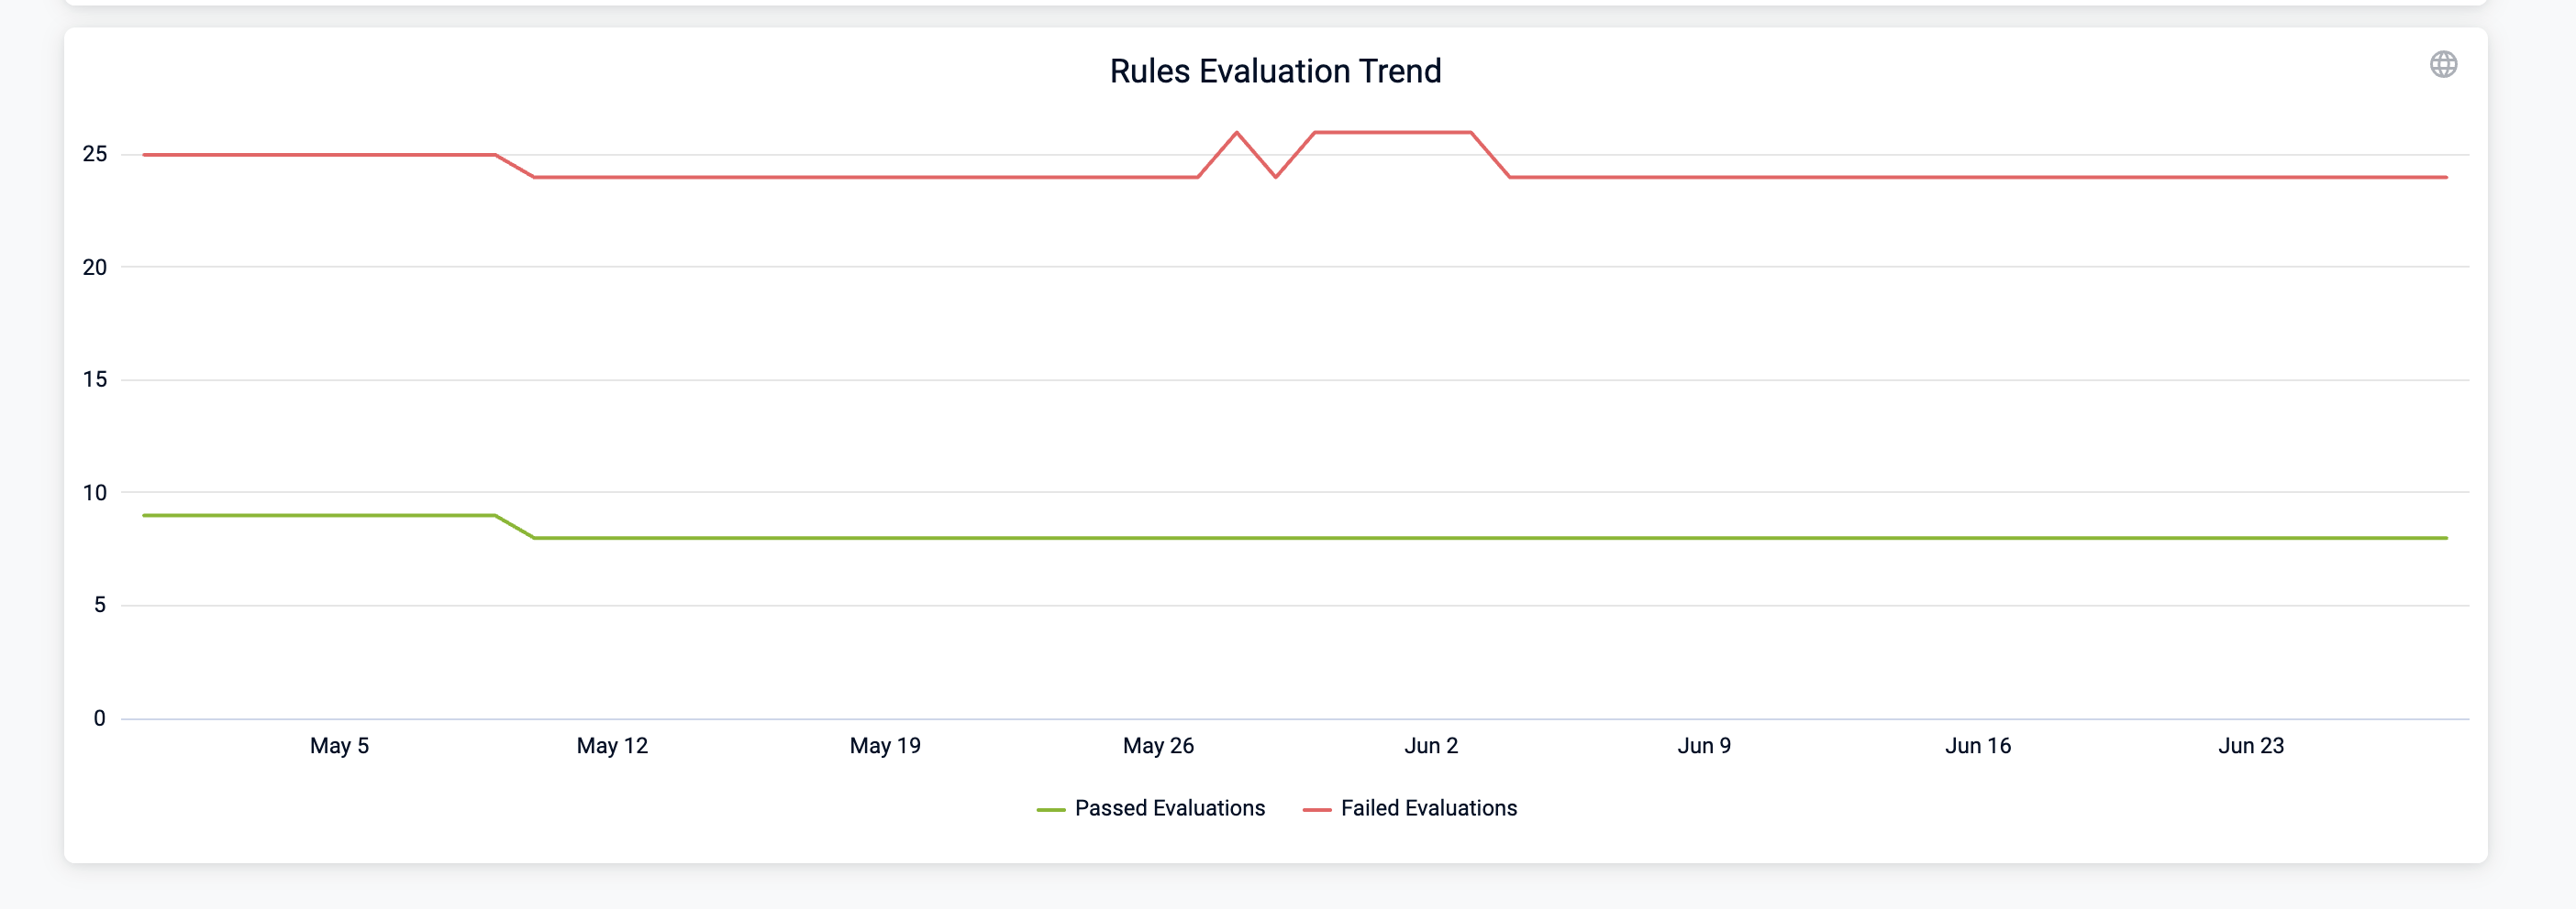This screenshot has width=2576, height=909.
Task: Click the Jun 23 date label
Action: [x=2250, y=745]
